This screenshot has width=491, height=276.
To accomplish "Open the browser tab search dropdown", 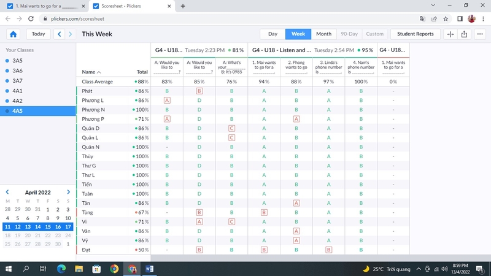I will [x=433, y=6].
